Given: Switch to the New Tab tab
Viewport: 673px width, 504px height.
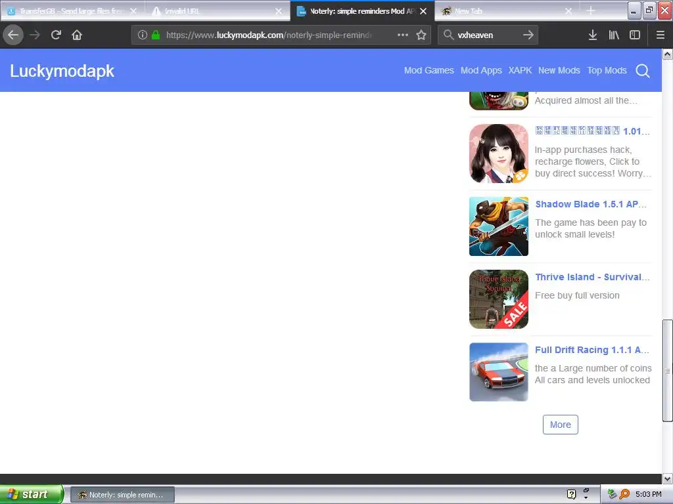Looking at the screenshot, I should click(x=507, y=11).
